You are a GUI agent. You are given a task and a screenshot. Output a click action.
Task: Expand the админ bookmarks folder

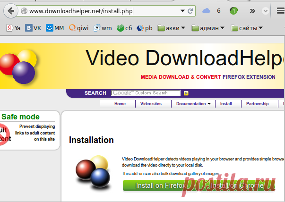[208, 28]
